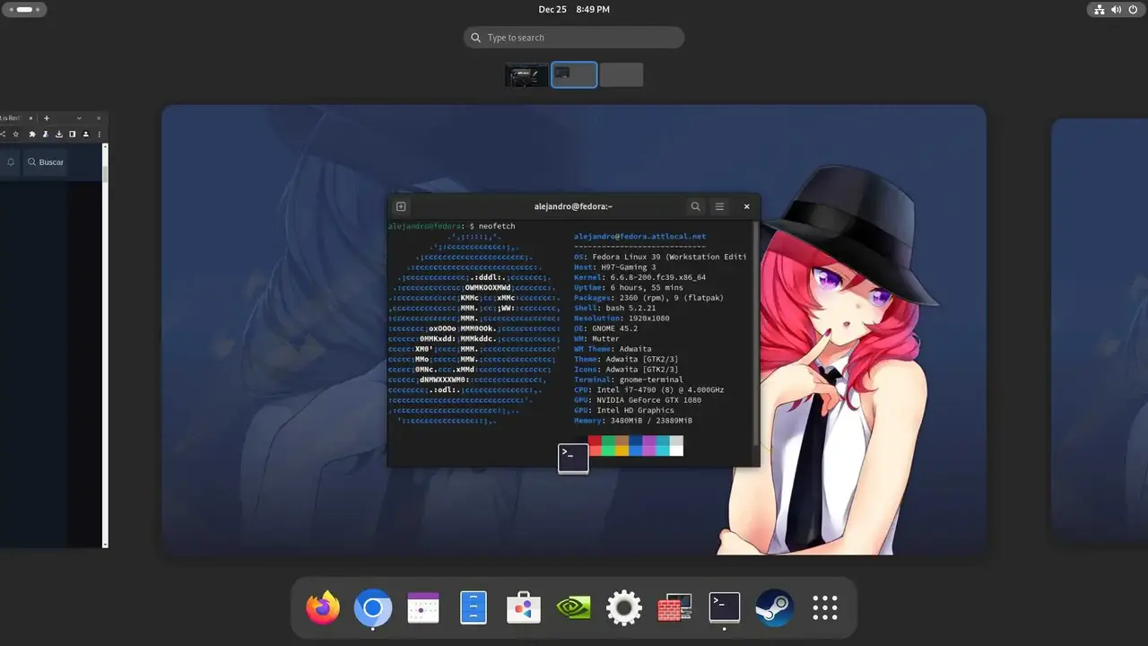1148x646 pixels.
Task: Show all applications grid
Action: [825, 608]
